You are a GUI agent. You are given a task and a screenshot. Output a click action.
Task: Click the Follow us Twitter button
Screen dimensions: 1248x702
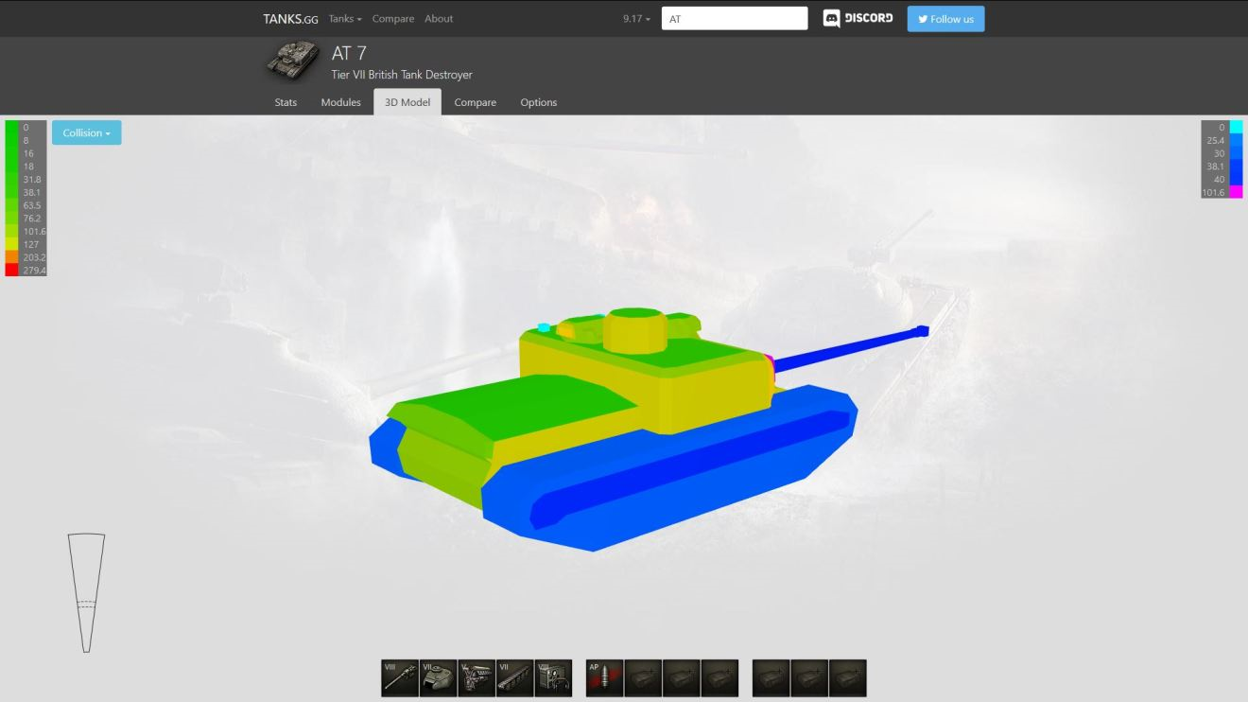[945, 19]
